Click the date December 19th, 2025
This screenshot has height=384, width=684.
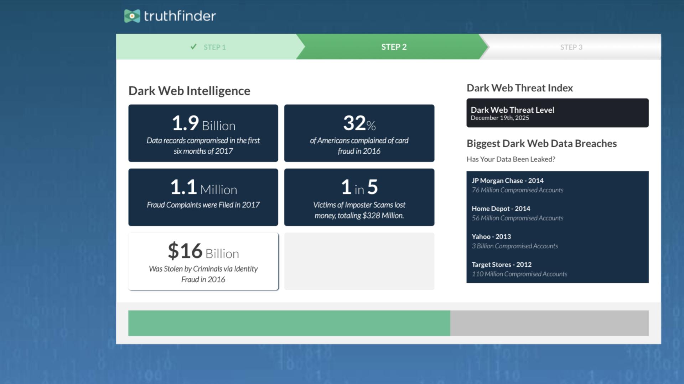500,118
